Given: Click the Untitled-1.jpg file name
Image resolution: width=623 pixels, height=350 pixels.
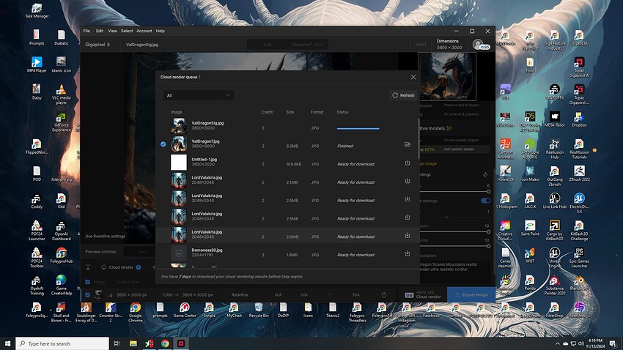Looking at the screenshot, I should tap(204, 159).
